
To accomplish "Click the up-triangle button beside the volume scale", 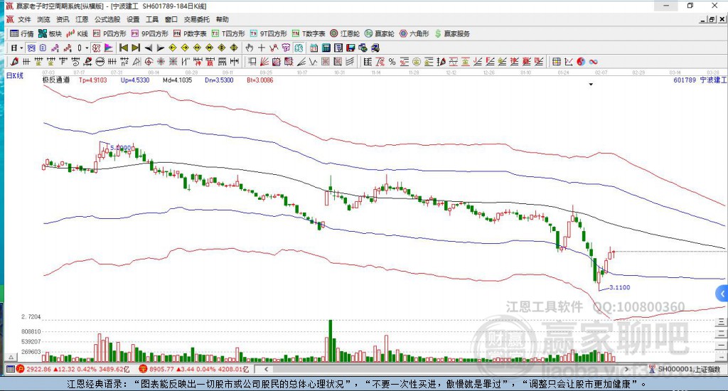I will pos(11,357).
